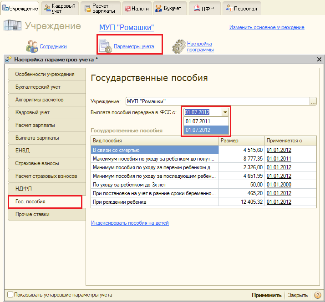This screenshot has height=302, width=325.
Task: Open Алгоритмы расчетов section
Action: tap(47, 100)
